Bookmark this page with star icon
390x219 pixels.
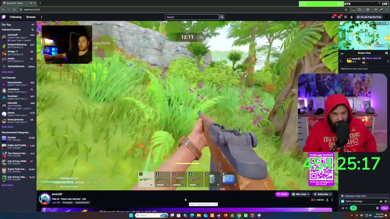[x=346, y=9]
